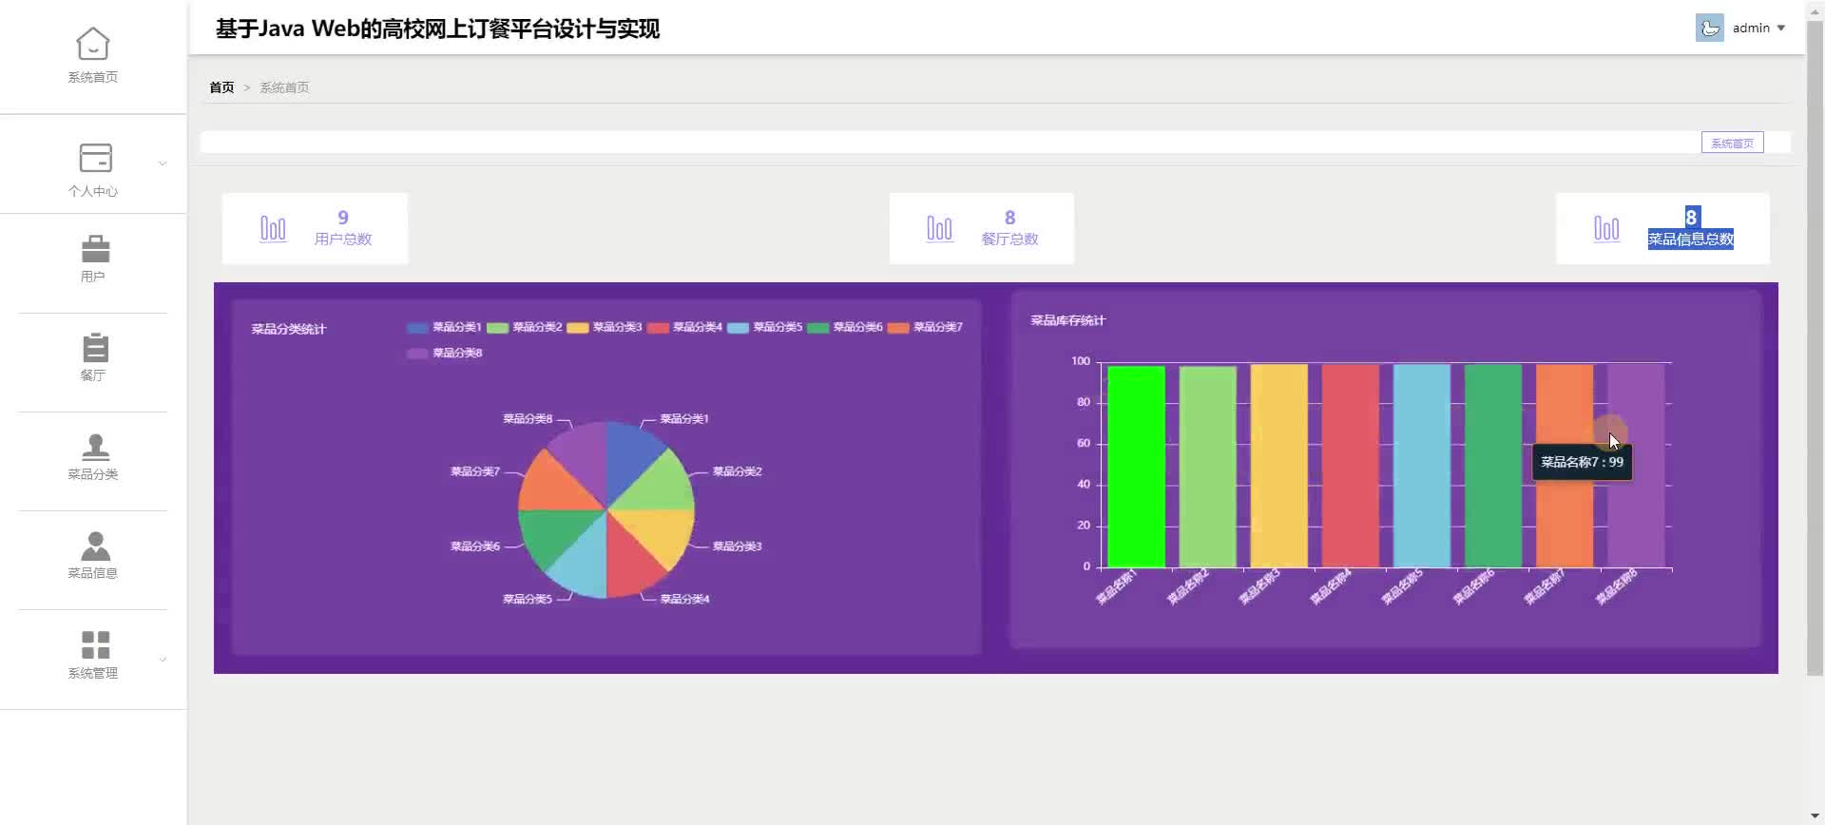Viewport: 1825px width, 825px height.
Task: Click the red 菜品名称4 bar
Action: 1350,466
